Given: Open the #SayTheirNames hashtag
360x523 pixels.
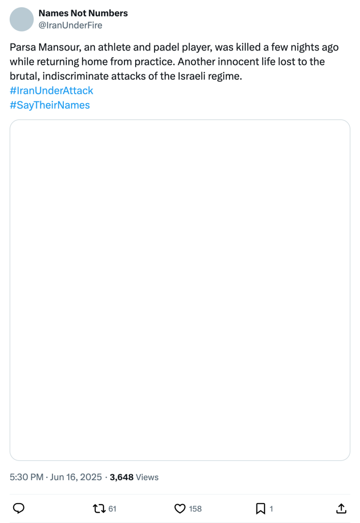Looking at the screenshot, I should [50, 105].
